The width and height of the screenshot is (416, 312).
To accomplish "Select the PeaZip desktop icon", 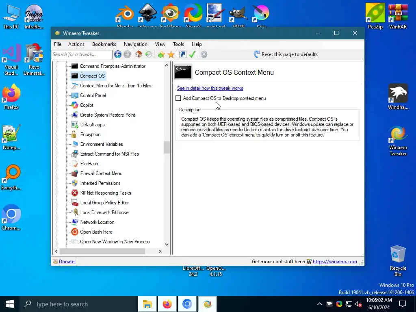I will point(375,16).
